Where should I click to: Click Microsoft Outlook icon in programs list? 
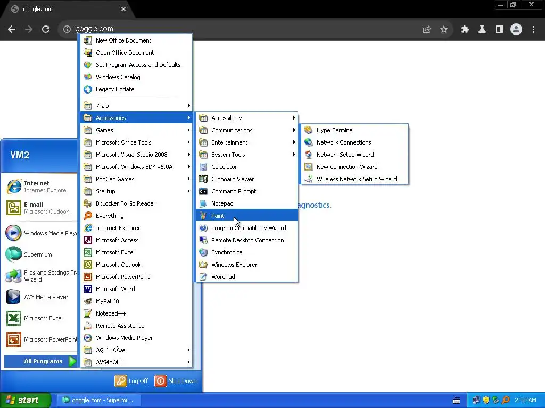coord(88,265)
